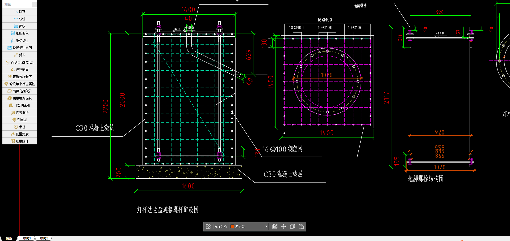
Task: Select the 测量圆 circle measure tool
Action: (x=20, y=120)
